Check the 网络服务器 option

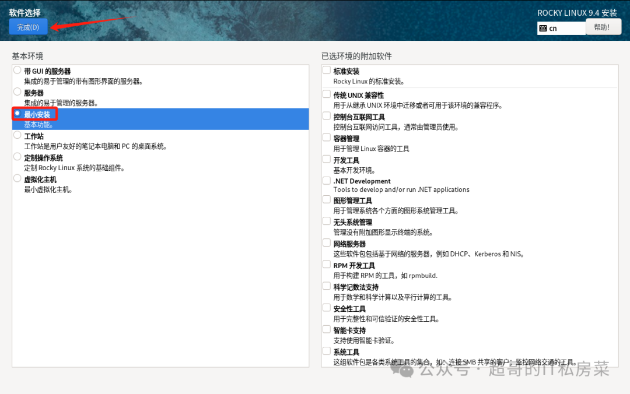(326, 243)
